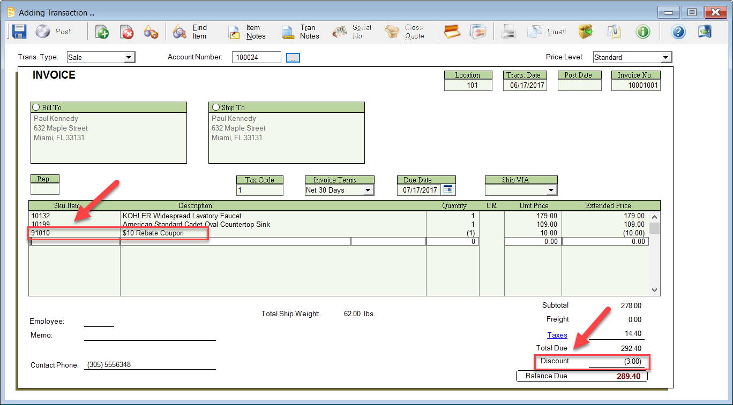Click KOHLER Widespread Lavatory Faucet description
This screenshot has width=733, height=405.
[x=182, y=216]
